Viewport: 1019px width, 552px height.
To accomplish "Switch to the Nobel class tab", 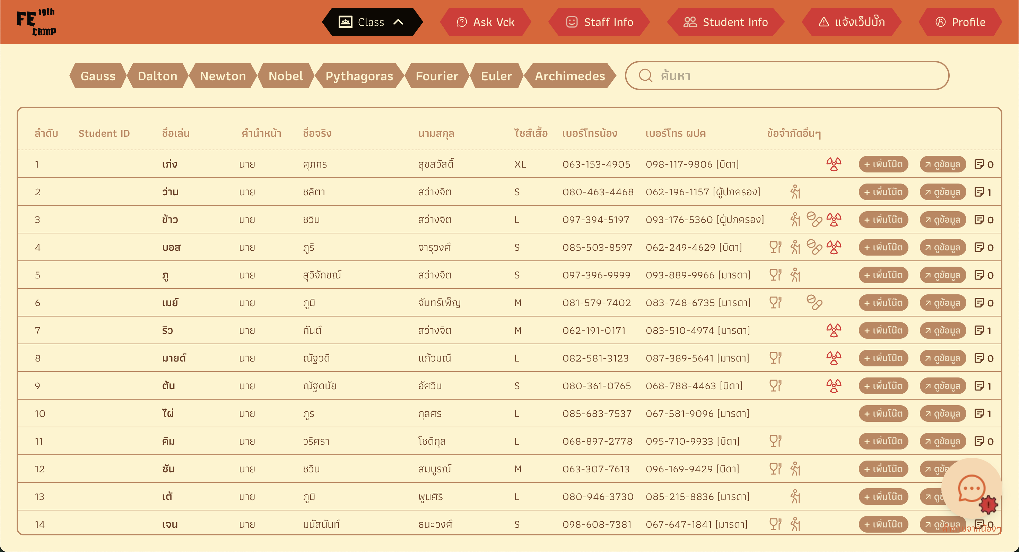I will coord(286,75).
